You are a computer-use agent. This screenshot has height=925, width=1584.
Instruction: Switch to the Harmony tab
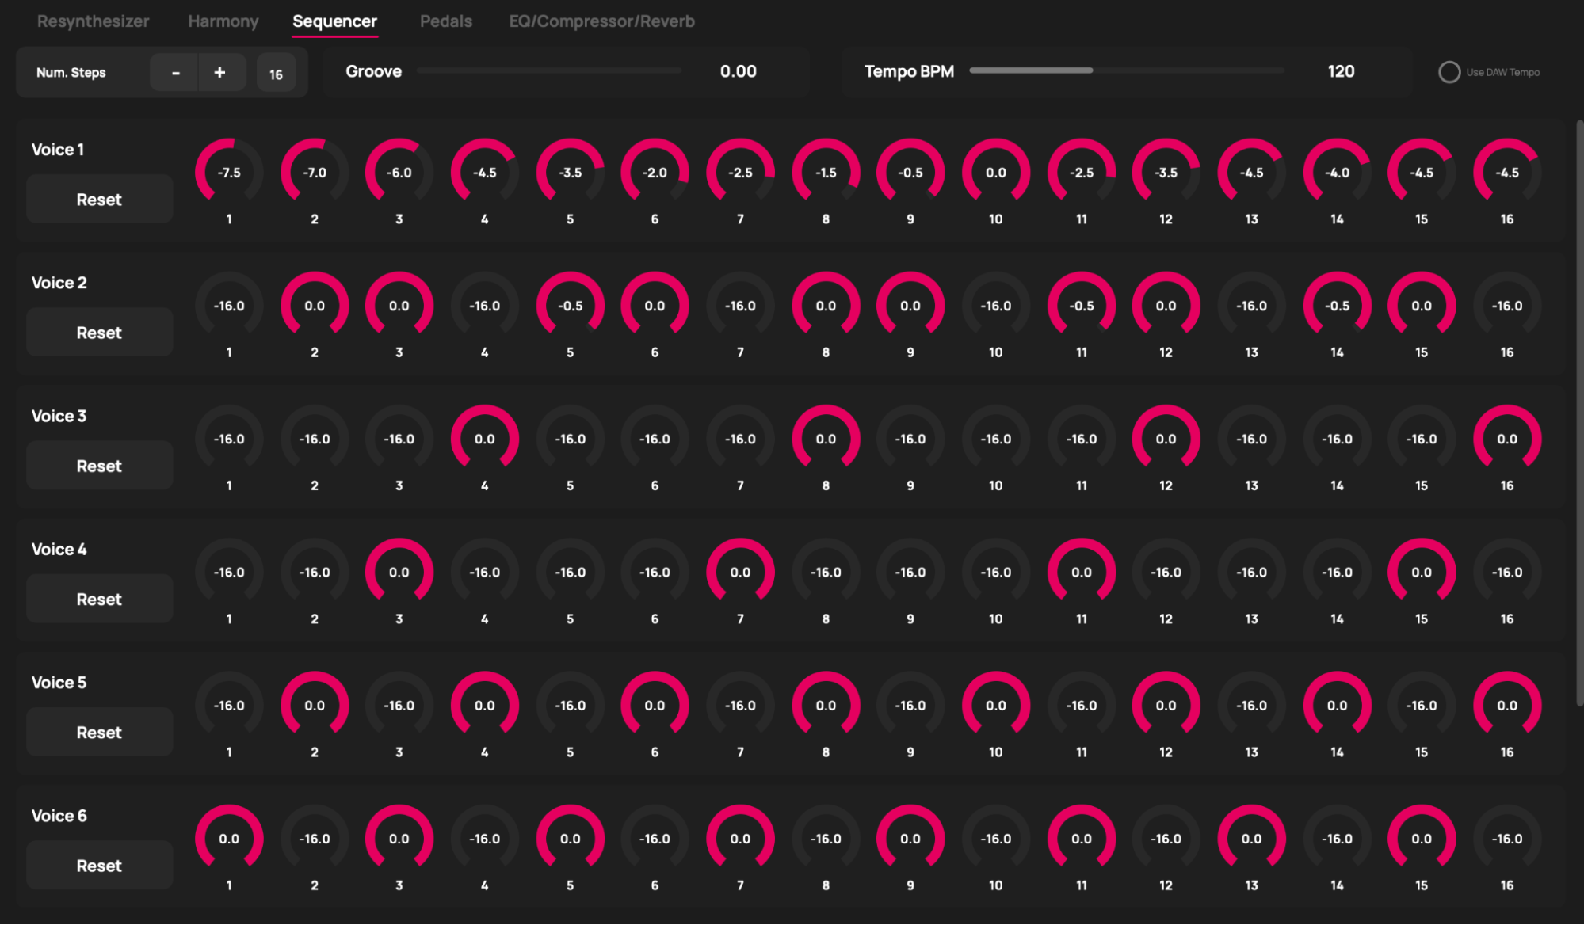pyautogui.click(x=223, y=21)
